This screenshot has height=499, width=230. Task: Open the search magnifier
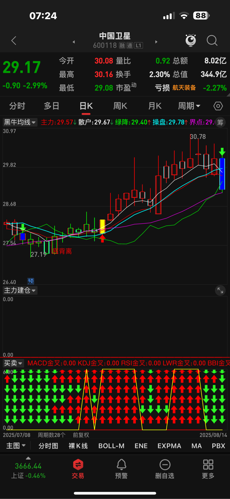(x=212, y=40)
